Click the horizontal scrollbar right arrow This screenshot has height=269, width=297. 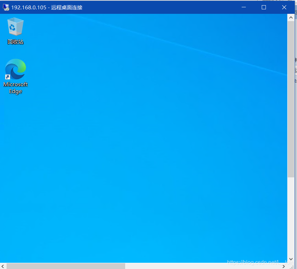(284, 266)
